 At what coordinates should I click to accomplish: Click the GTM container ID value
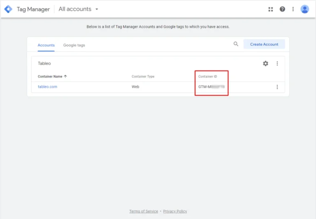211,87
